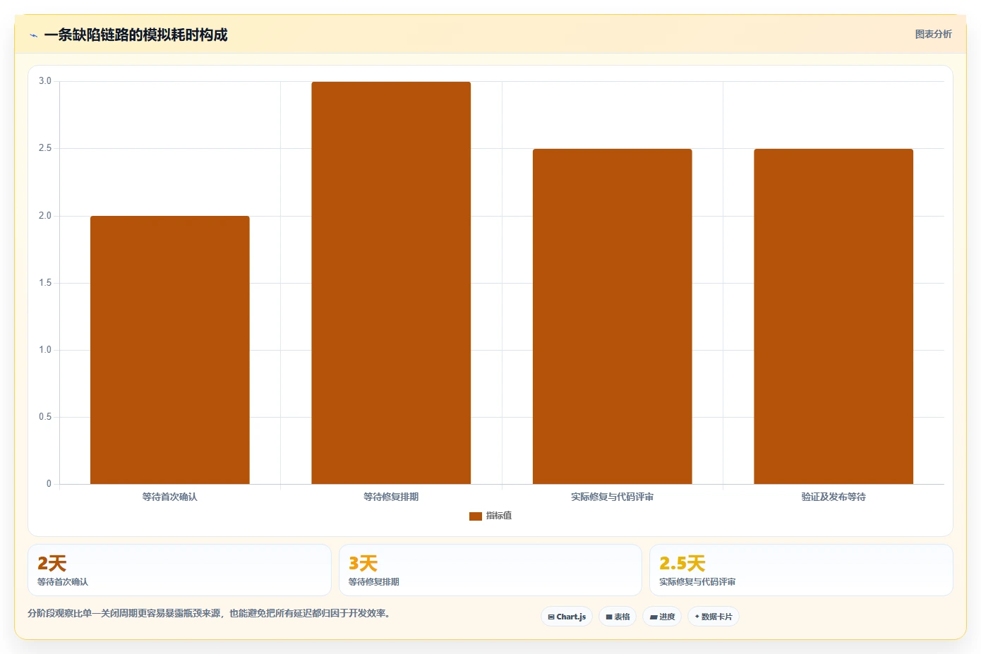The image size is (981, 654).
Task: Click the chart title 一条缺陷链路的模拟耗时构成
Action: pyautogui.click(x=136, y=35)
